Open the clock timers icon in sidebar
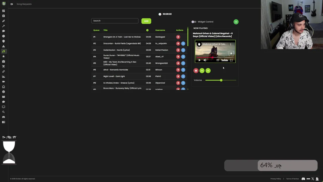Viewport: 323px width, 182px height. 4,36
